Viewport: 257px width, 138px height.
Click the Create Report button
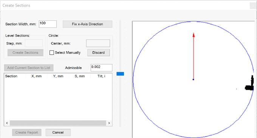pos(27,132)
